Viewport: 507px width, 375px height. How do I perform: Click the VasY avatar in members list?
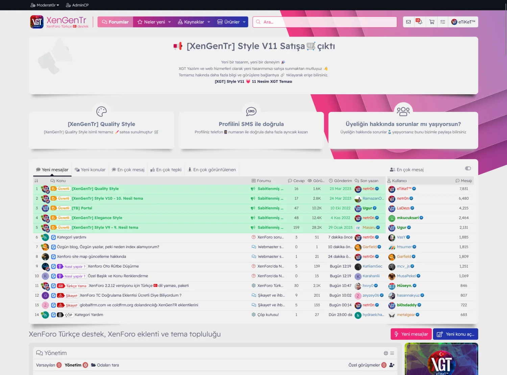tap(392, 237)
